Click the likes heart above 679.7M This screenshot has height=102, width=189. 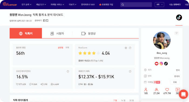click(x=167, y=90)
